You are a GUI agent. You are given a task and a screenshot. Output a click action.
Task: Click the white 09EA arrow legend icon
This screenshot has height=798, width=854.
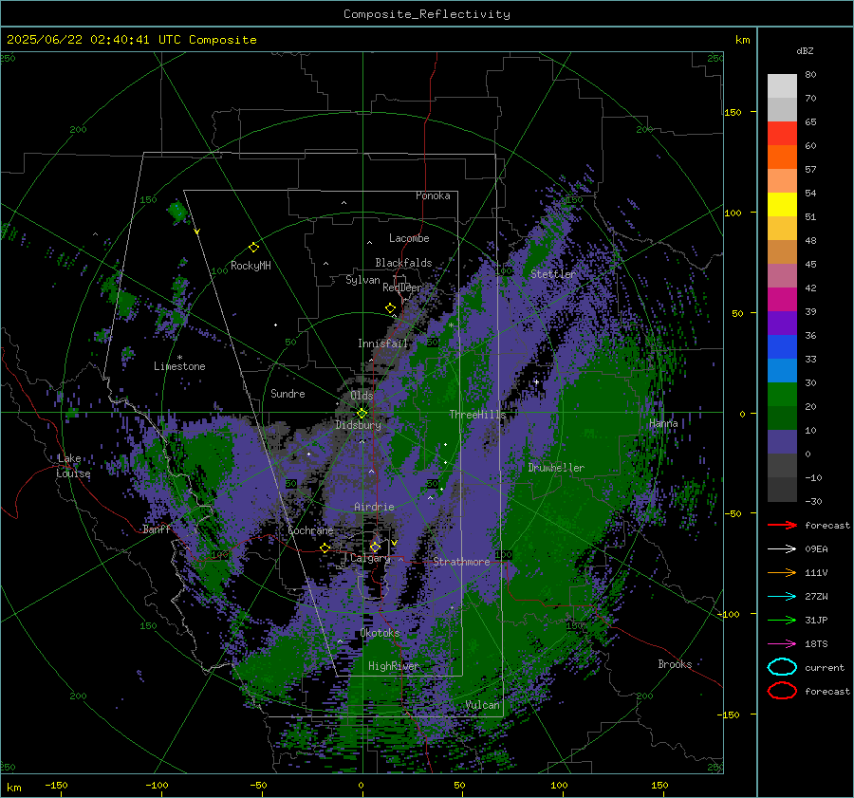coord(782,549)
